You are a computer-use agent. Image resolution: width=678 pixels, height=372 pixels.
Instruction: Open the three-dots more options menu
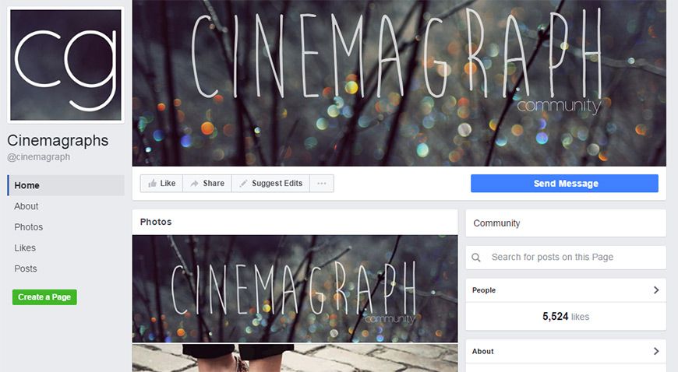coord(322,184)
